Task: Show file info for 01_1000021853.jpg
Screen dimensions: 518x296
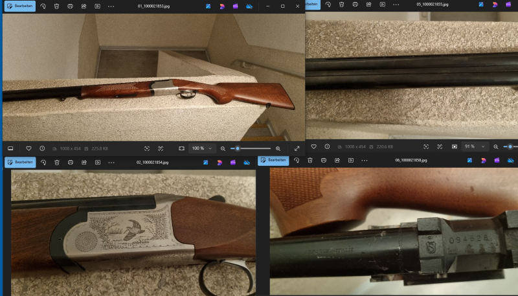Action: pos(42,148)
